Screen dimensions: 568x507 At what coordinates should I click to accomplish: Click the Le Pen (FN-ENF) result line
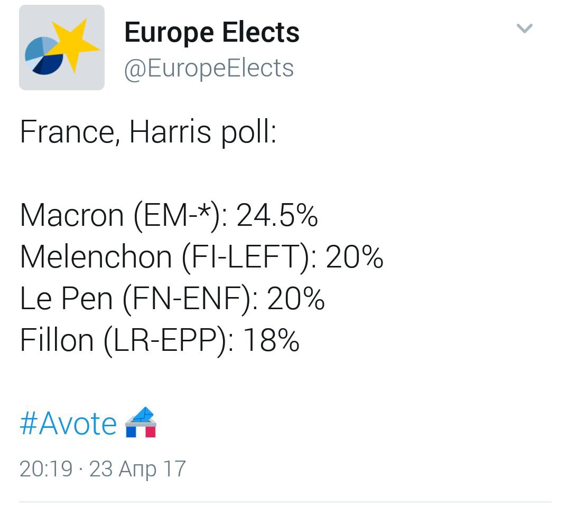[x=172, y=299]
